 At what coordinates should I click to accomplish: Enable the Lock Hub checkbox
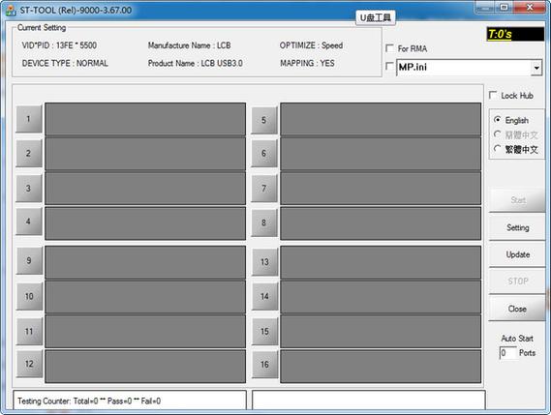pos(493,95)
